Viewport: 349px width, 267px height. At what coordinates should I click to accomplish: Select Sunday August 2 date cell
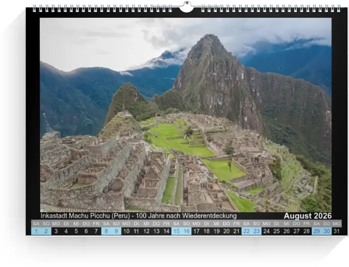point(46,231)
